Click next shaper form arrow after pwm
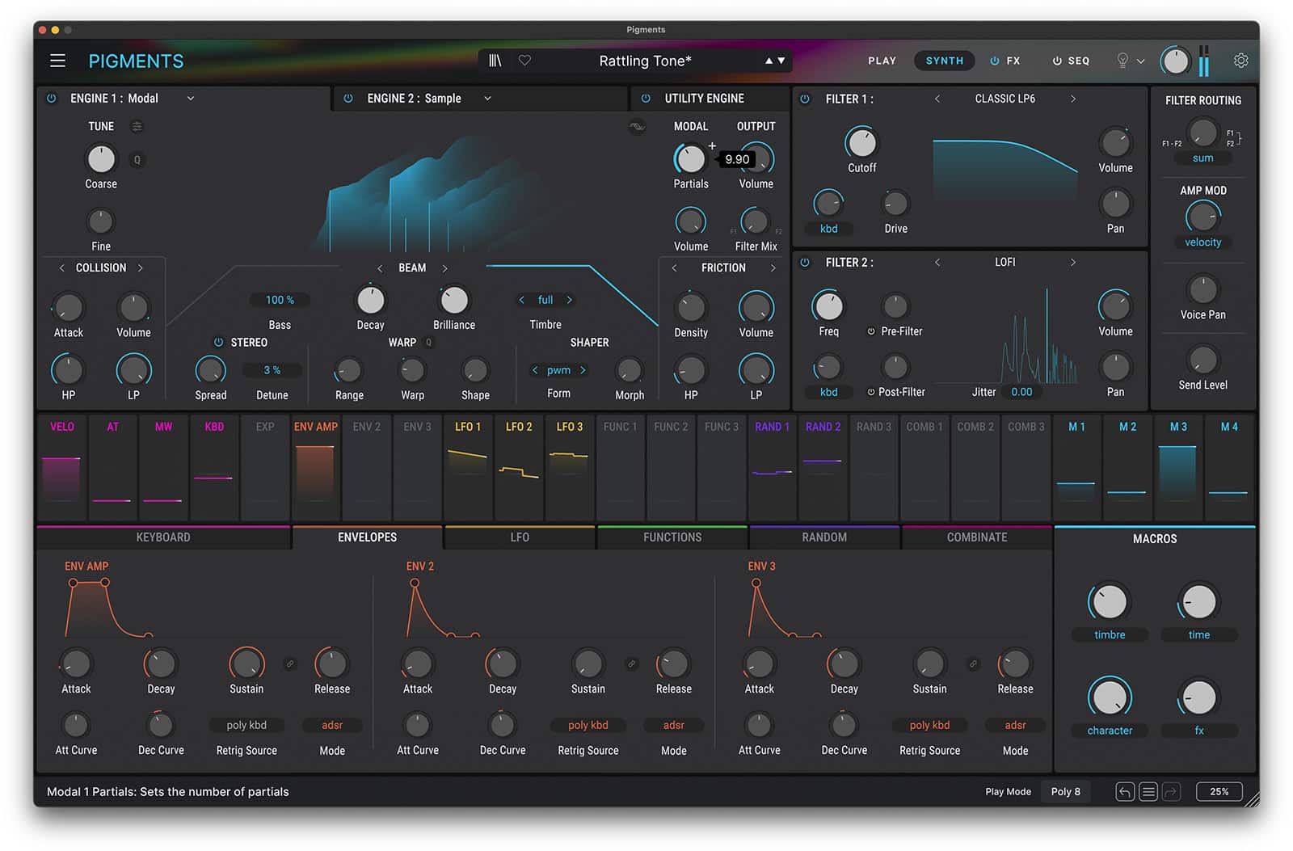This screenshot has height=851, width=1293. click(x=583, y=370)
